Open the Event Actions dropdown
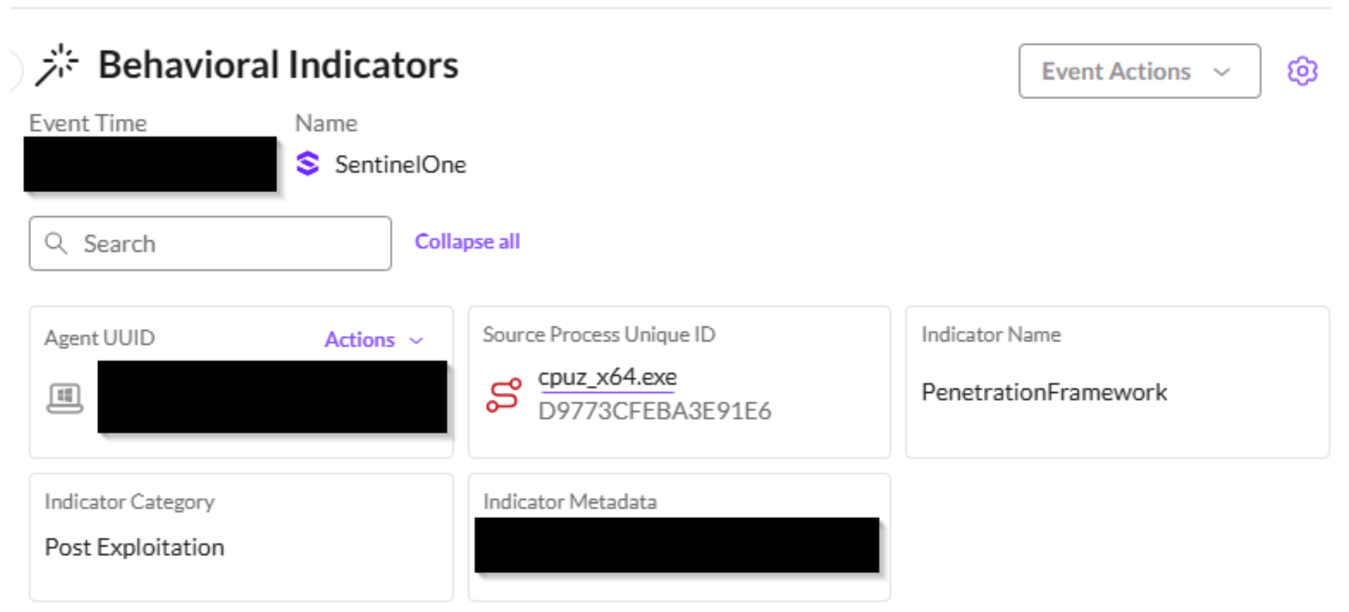 1139,71
